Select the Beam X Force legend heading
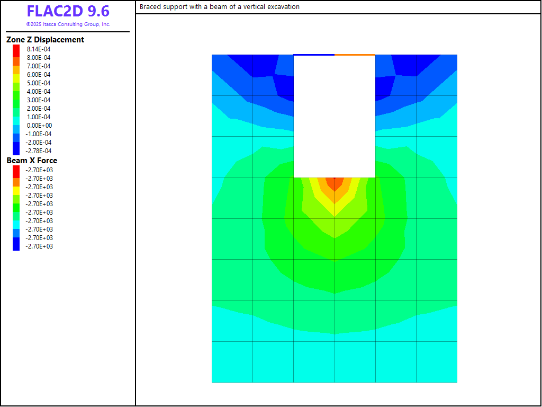Image resolution: width=542 pixels, height=407 pixels. tap(32, 161)
